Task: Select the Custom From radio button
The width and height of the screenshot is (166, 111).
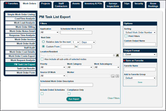Action: [43, 46]
